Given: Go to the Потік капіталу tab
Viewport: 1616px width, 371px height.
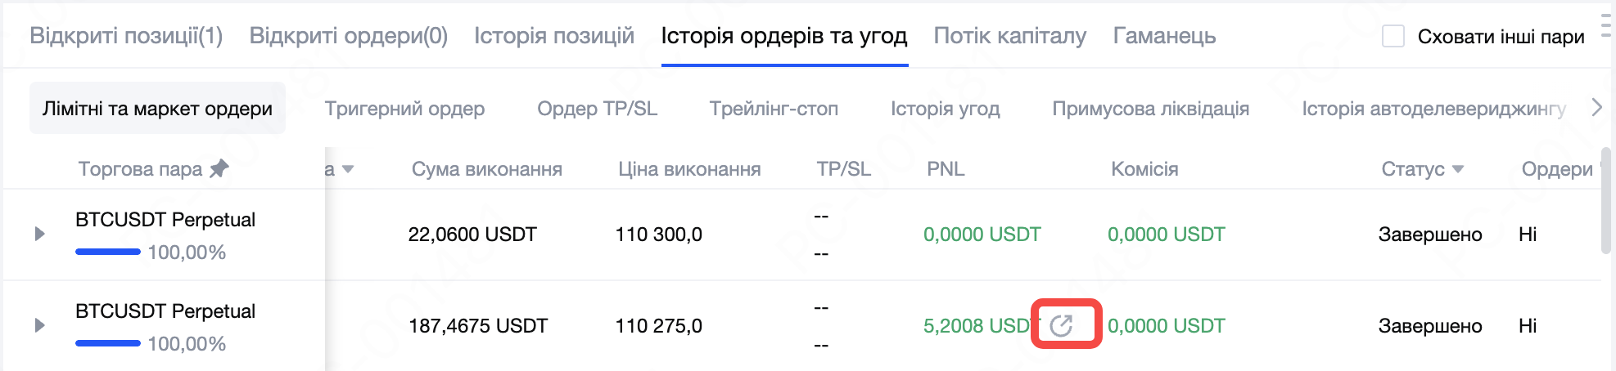Looking at the screenshot, I should [1009, 36].
